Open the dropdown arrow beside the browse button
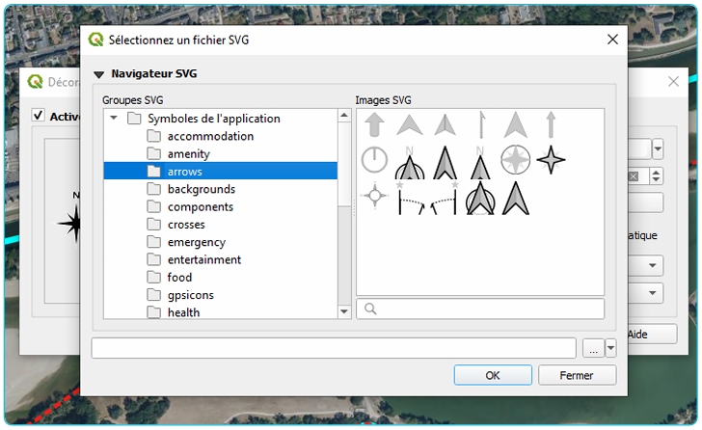Image resolution: width=702 pixels, height=430 pixels. [610, 349]
